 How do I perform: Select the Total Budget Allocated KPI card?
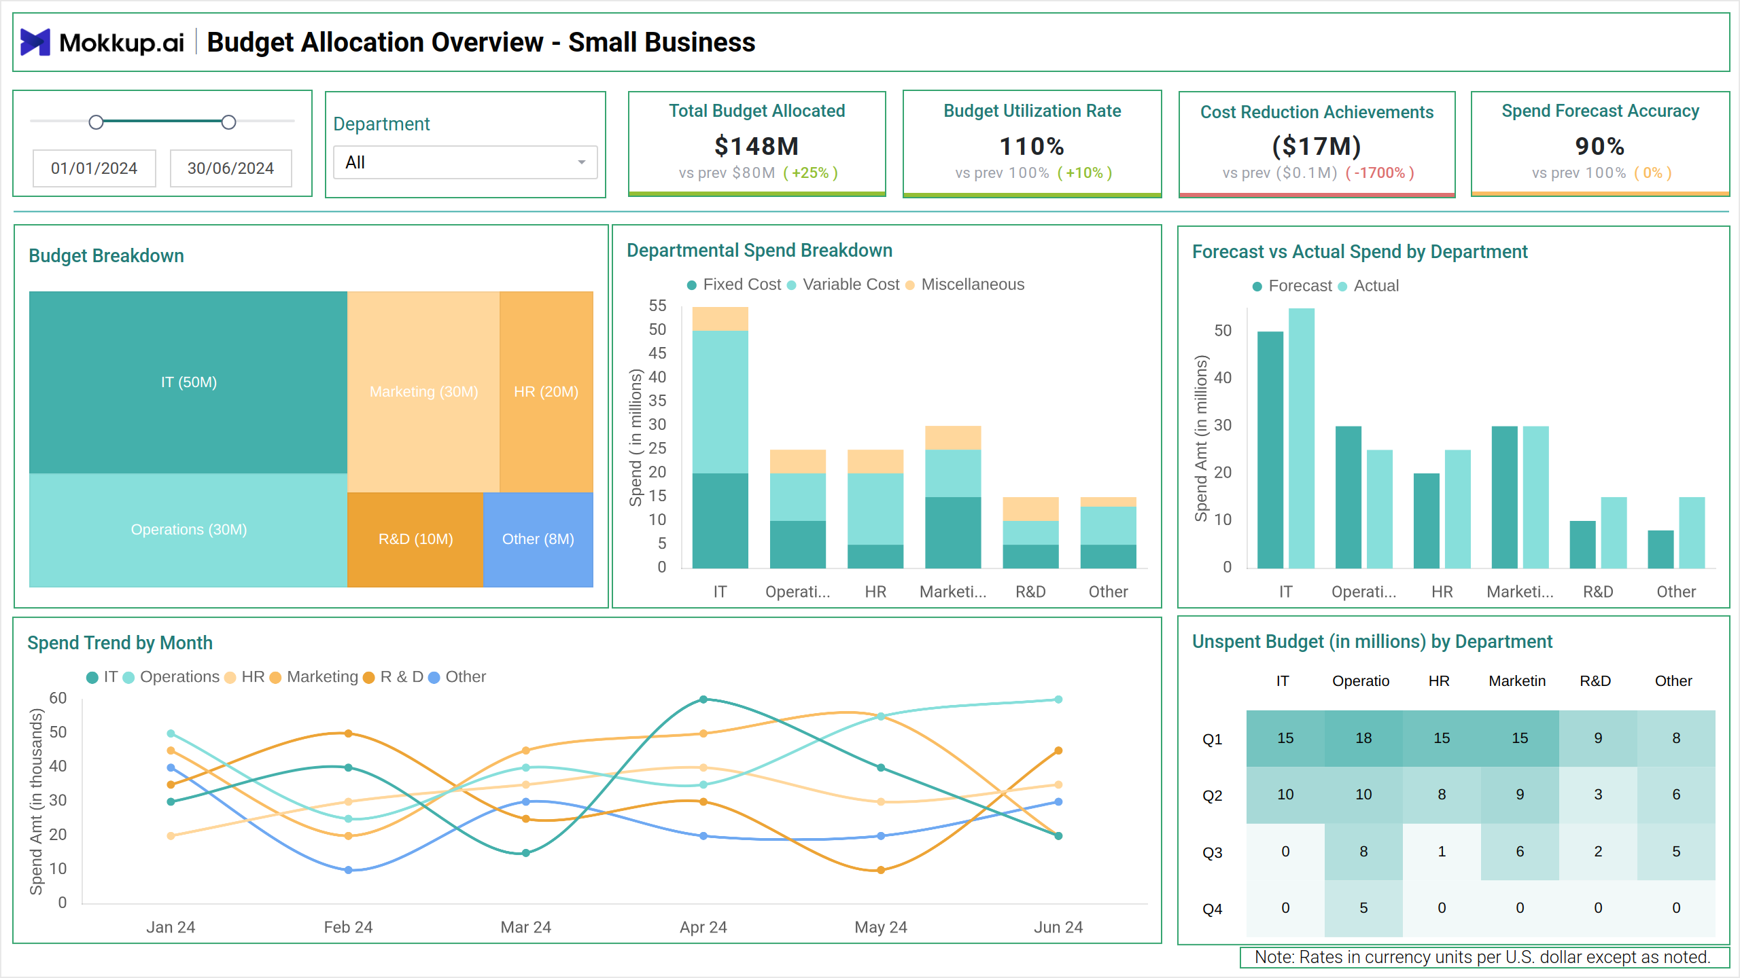(x=756, y=143)
